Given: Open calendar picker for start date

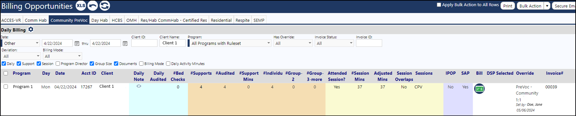Looking at the screenshot, I should pos(77,43).
